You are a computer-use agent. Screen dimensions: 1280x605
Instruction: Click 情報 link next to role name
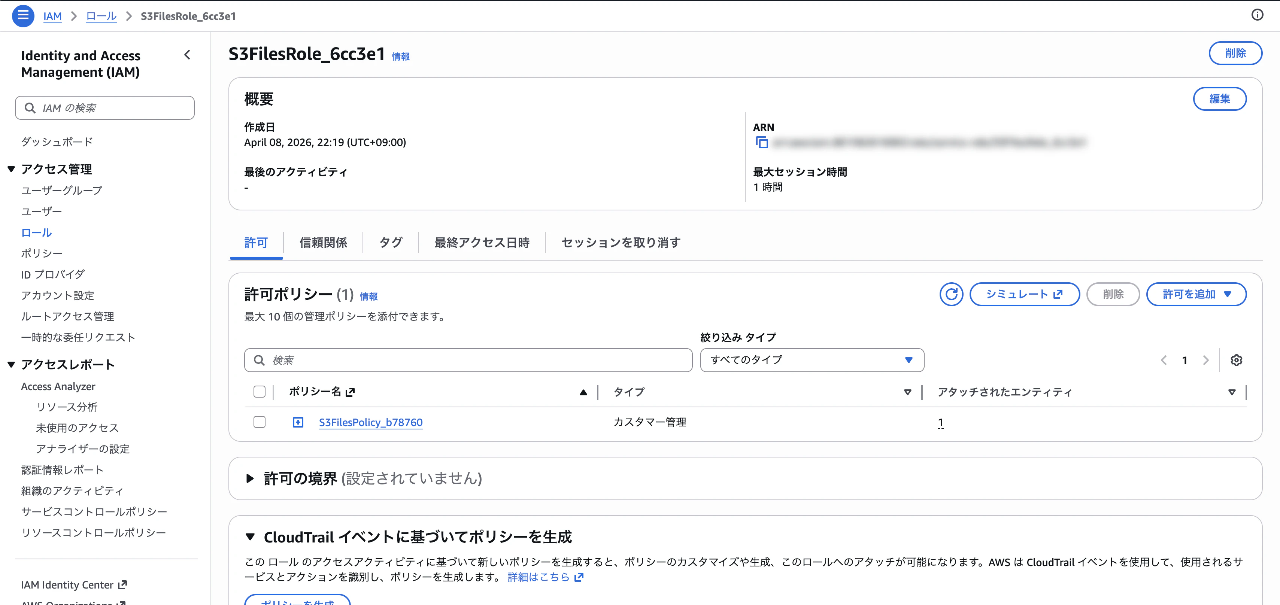tap(400, 57)
